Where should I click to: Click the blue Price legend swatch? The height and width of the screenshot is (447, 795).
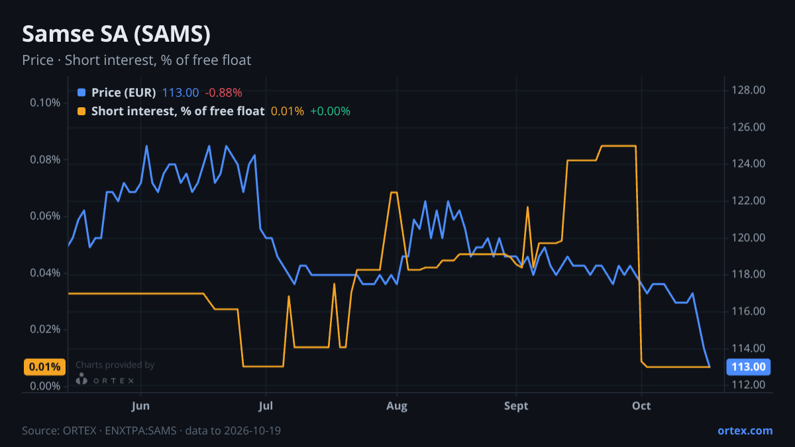point(81,93)
